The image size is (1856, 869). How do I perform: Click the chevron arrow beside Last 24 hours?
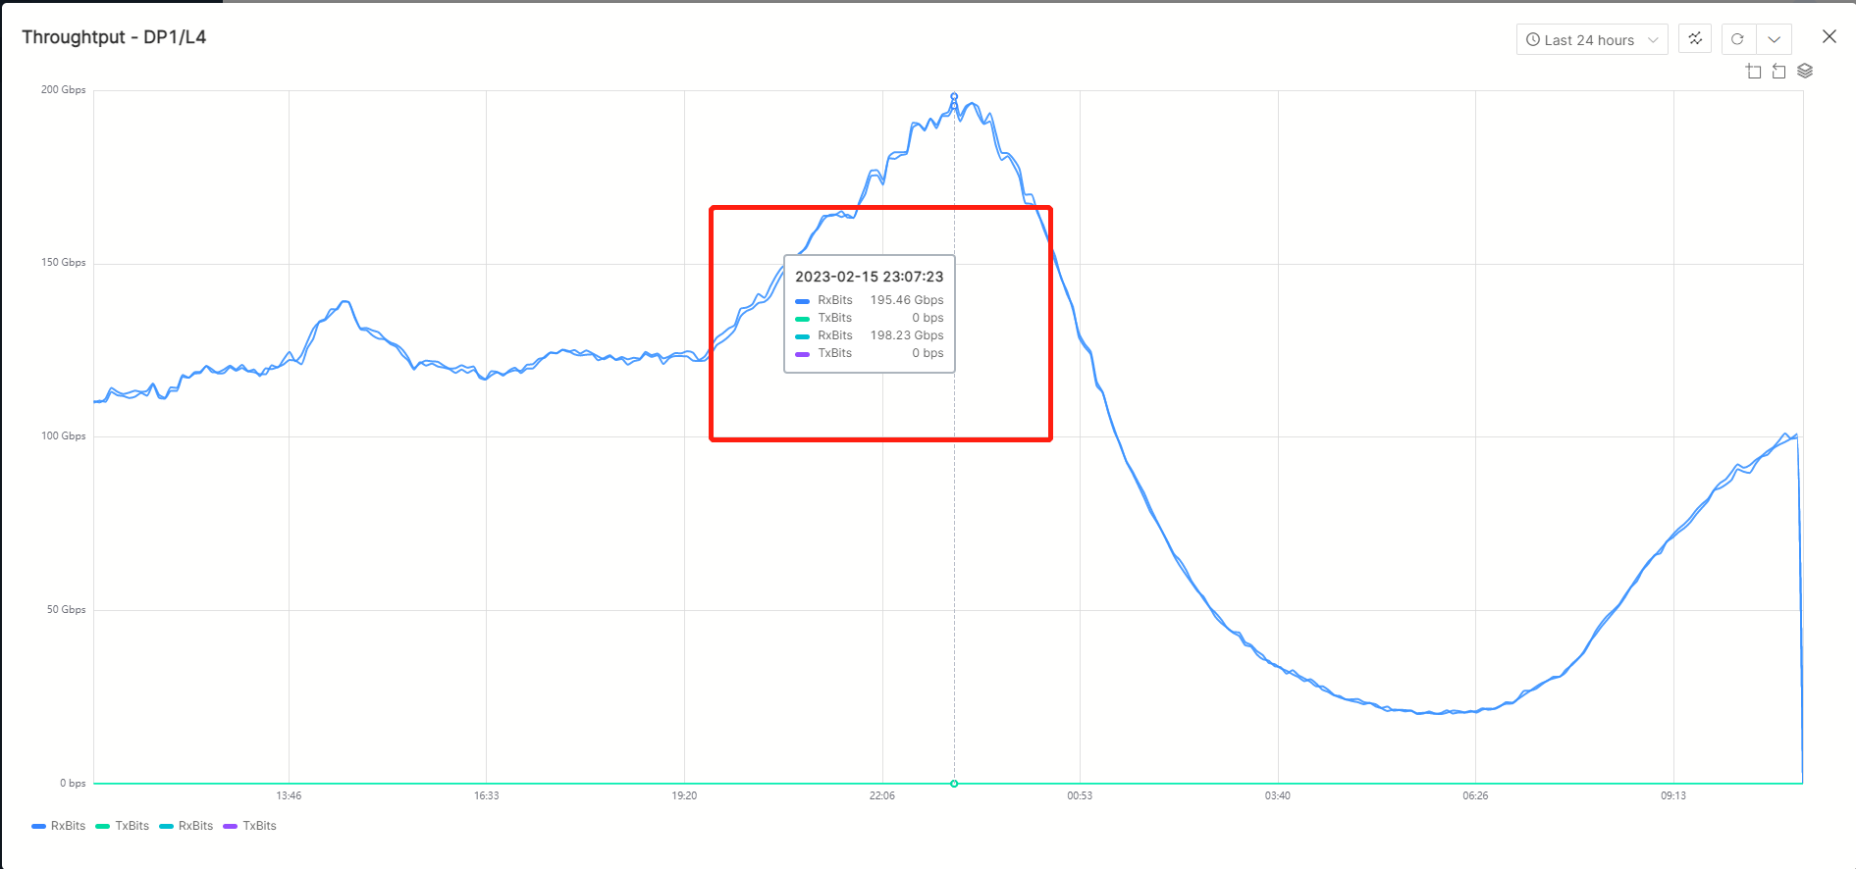pos(1653,40)
